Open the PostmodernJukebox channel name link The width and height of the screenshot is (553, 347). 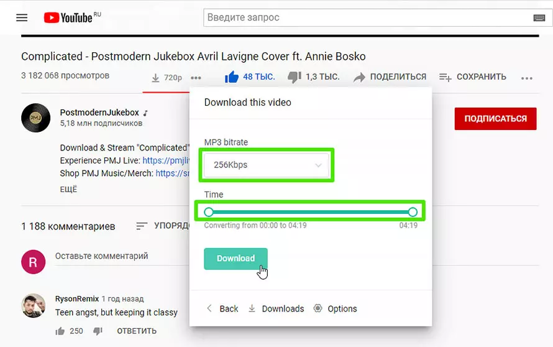coord(99,113)
